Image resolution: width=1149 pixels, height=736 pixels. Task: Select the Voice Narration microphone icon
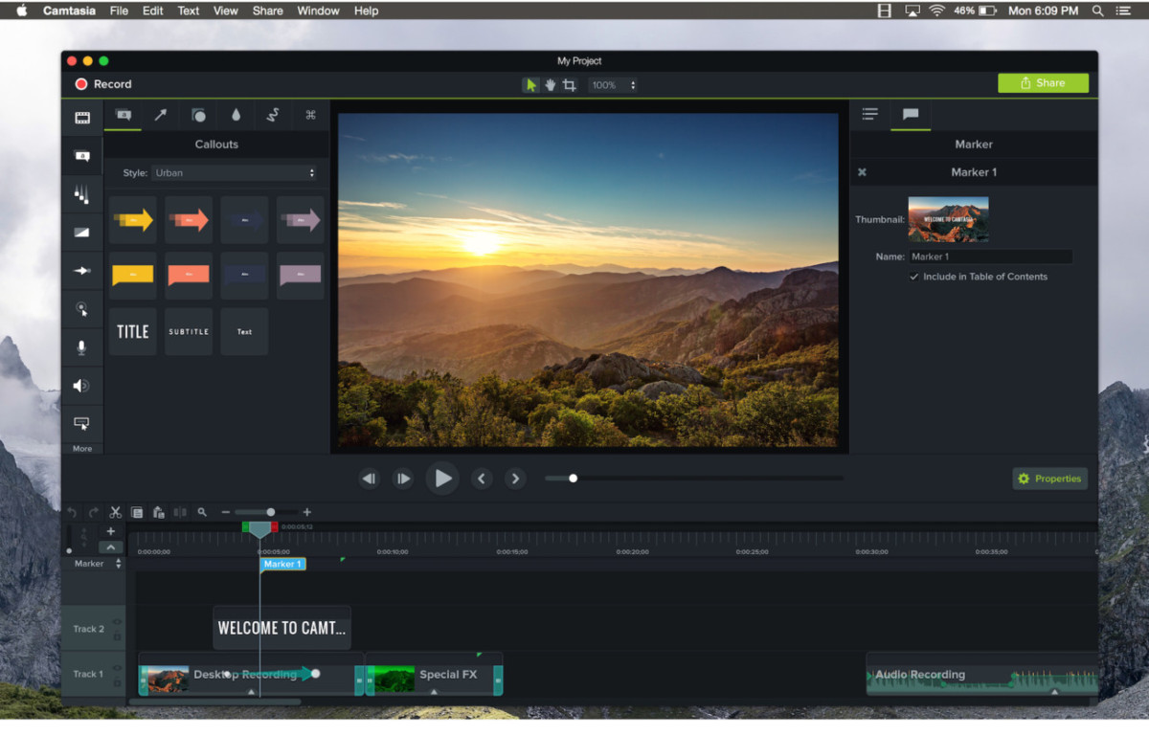click(x=82, y=347)
